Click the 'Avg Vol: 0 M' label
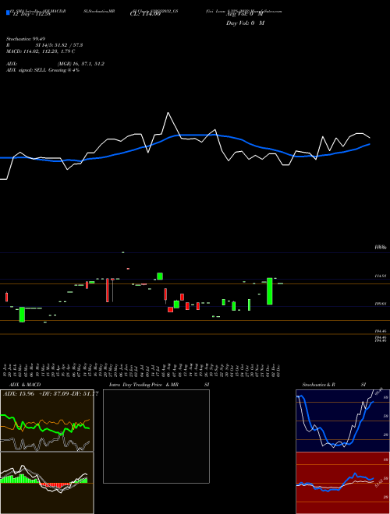 [245, 14]
